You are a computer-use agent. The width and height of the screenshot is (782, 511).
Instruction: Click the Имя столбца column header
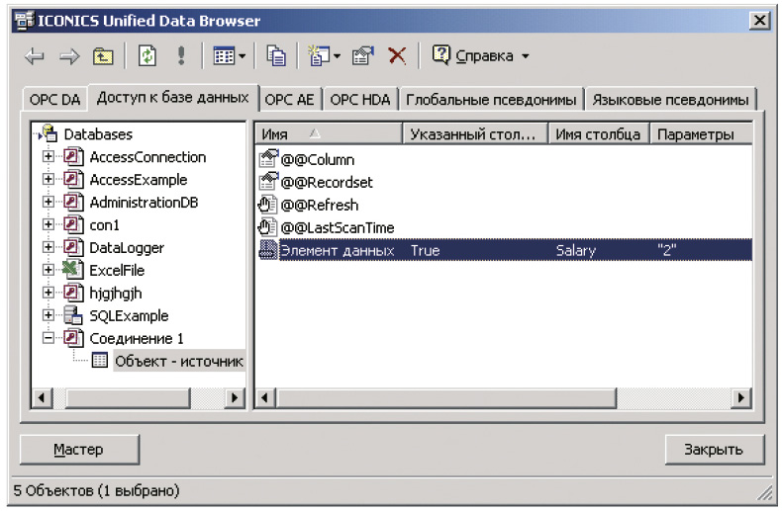tap(599, 134)
